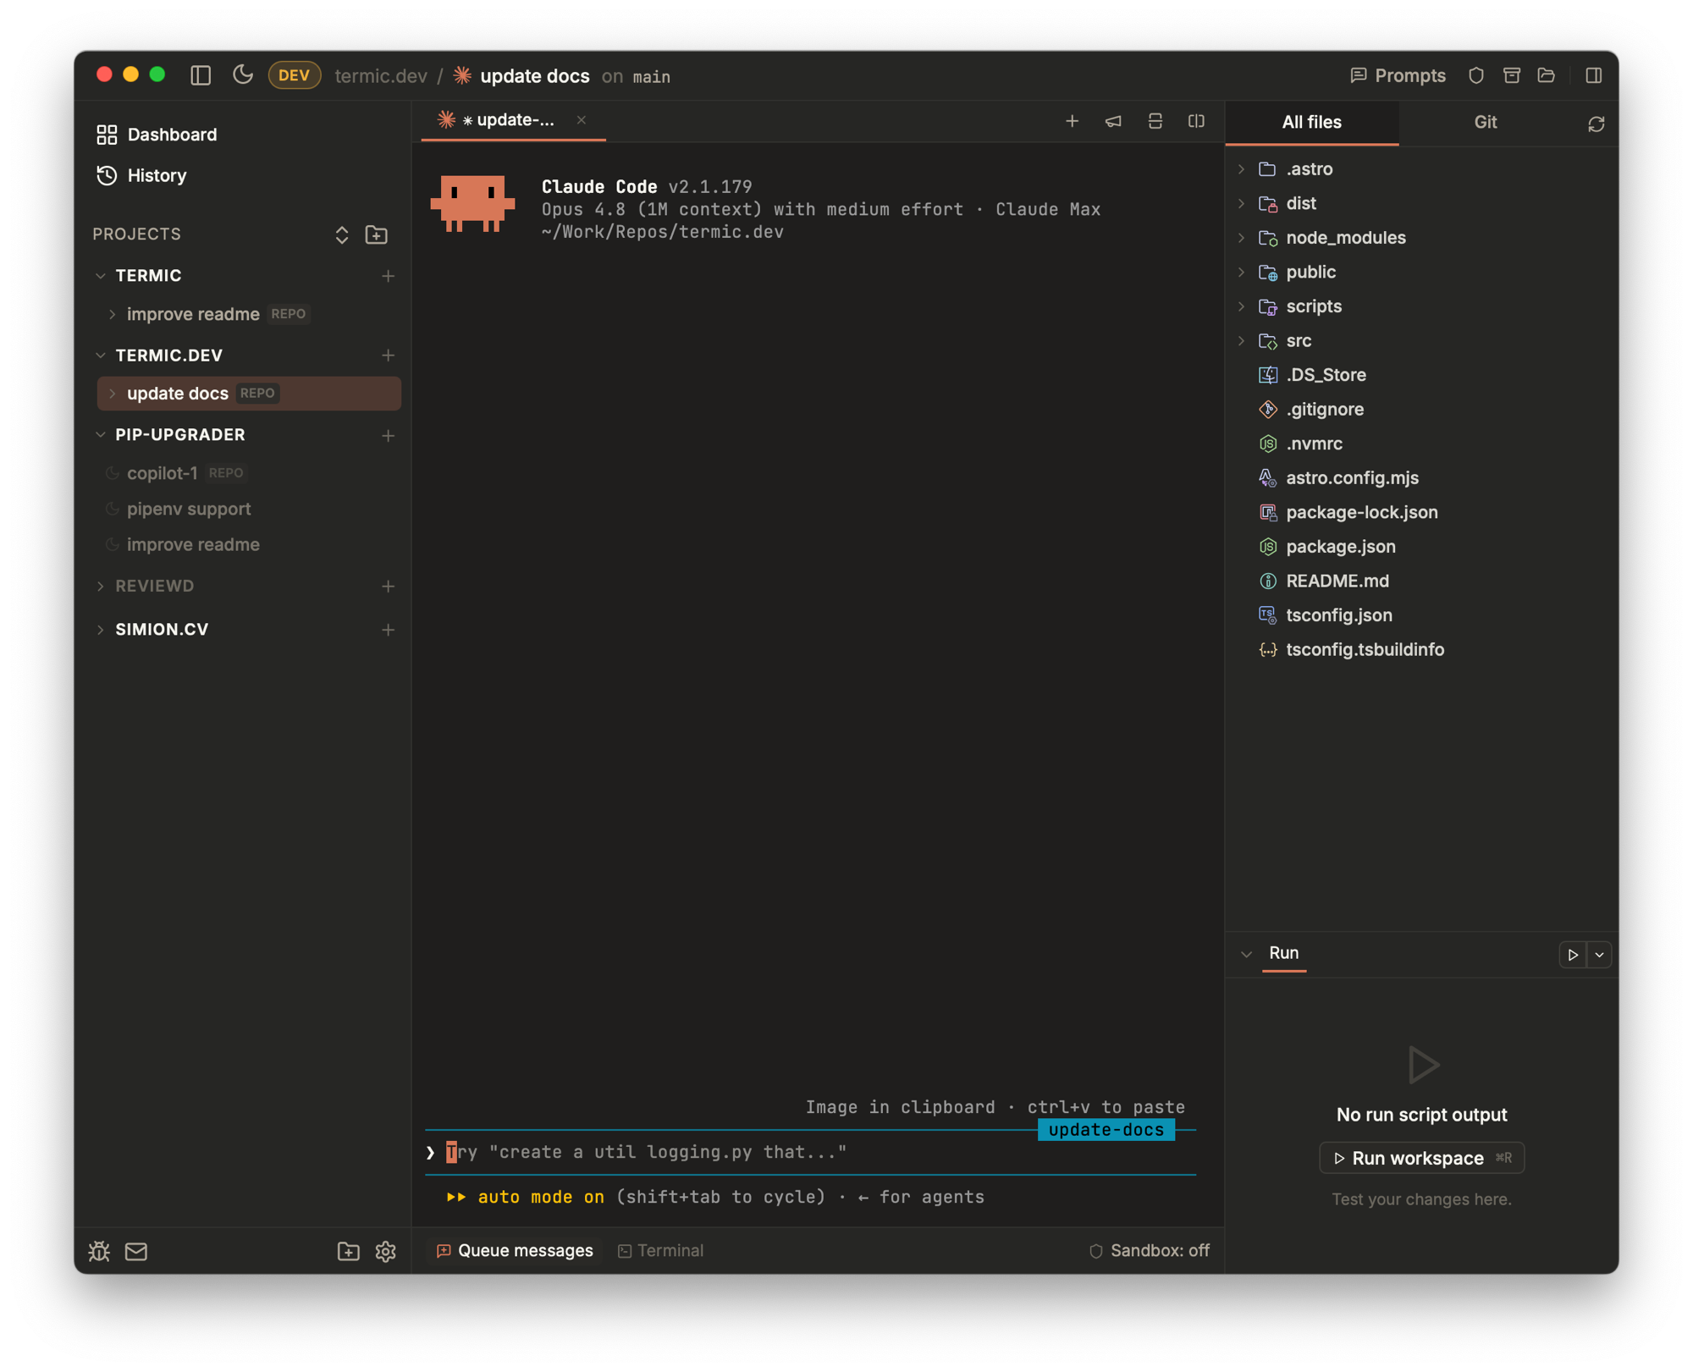Expand the SIMION.CV project group

pyautogui.click(x=101, y=630)
